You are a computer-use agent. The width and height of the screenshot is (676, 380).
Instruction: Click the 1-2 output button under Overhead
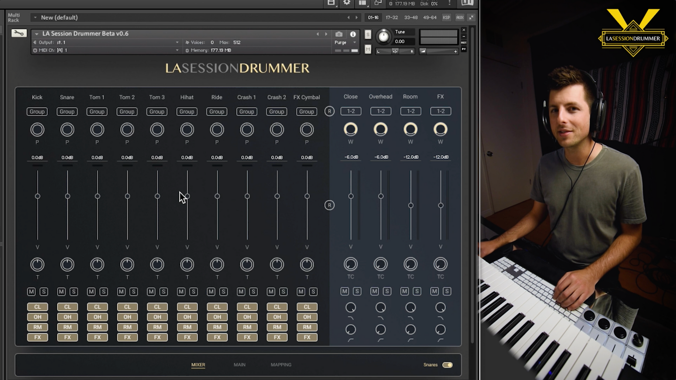(x=380, y=111)
